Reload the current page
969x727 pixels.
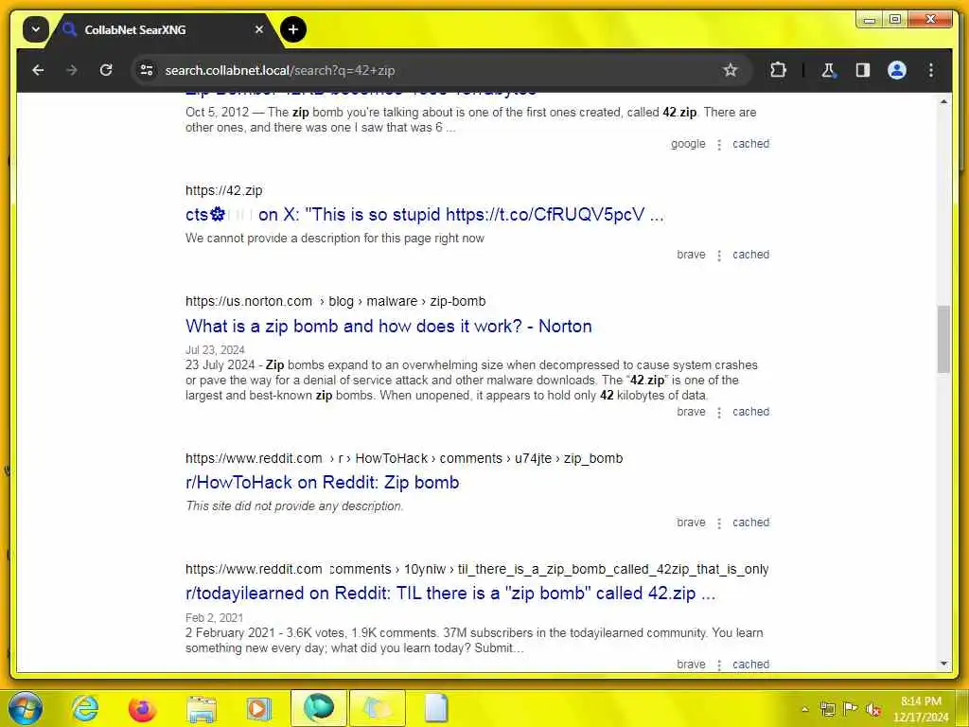[x=106, y=70]
